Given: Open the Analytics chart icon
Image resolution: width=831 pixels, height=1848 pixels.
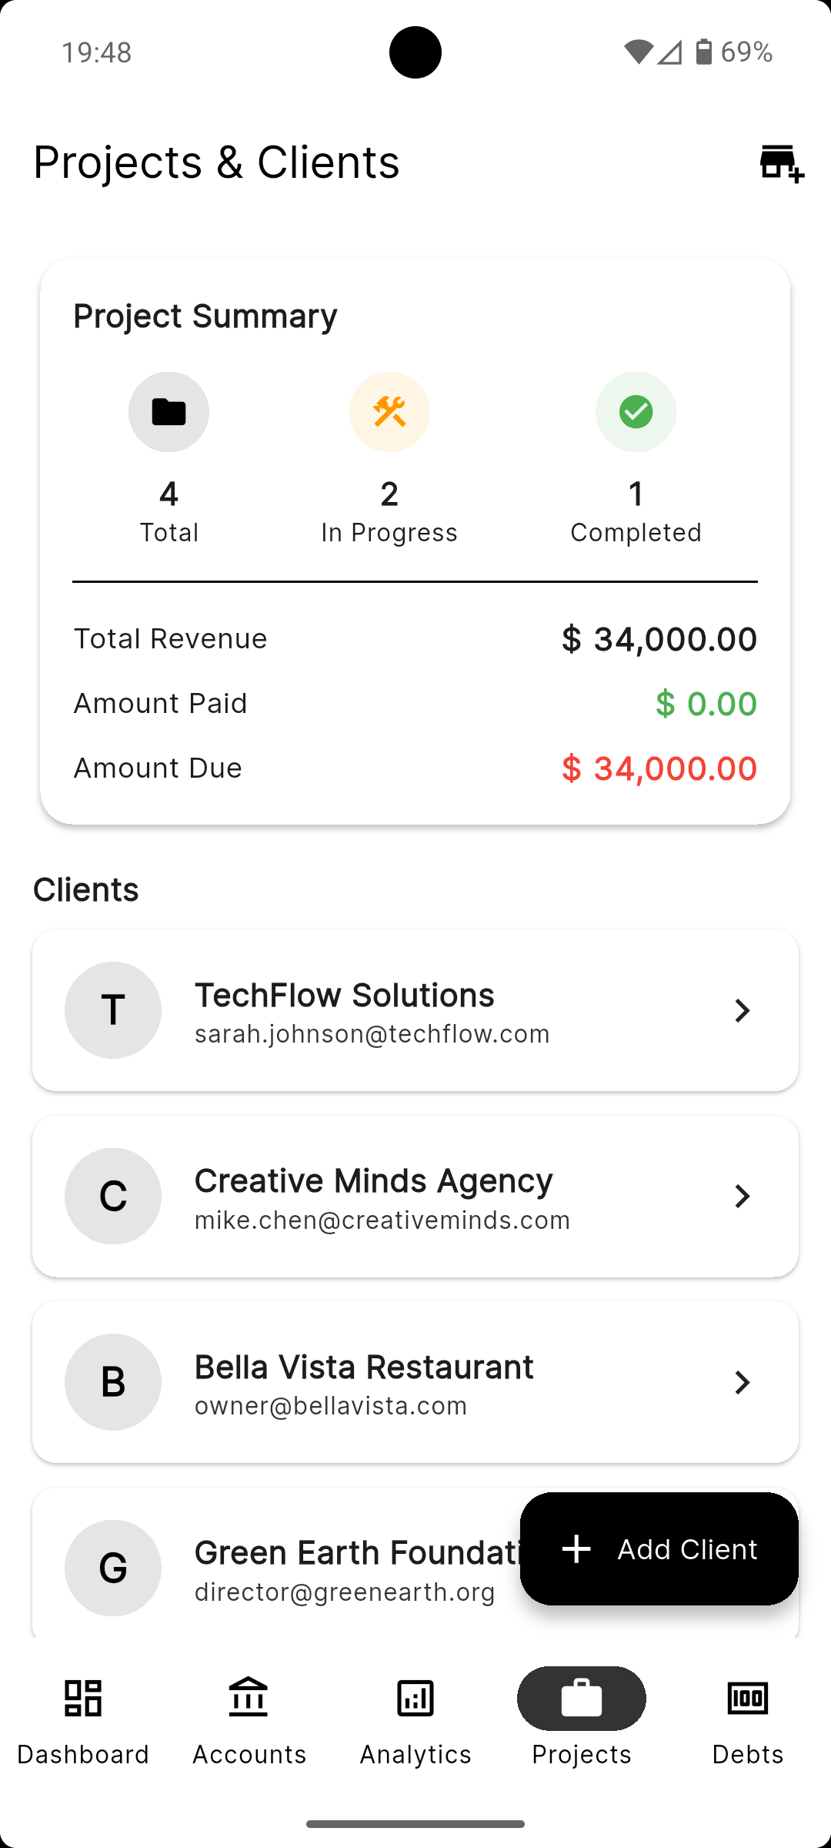Looking at the screenshot, I should coord(415,1699).
